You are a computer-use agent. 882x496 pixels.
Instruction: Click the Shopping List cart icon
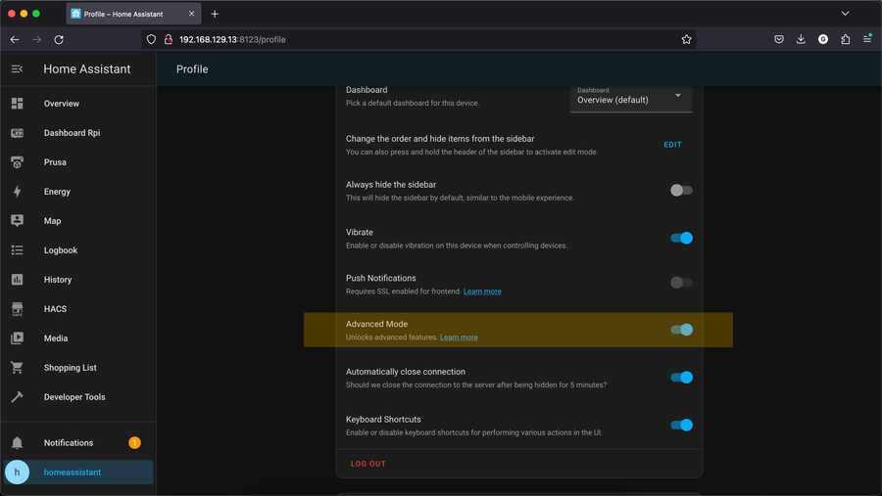(17, 368)
